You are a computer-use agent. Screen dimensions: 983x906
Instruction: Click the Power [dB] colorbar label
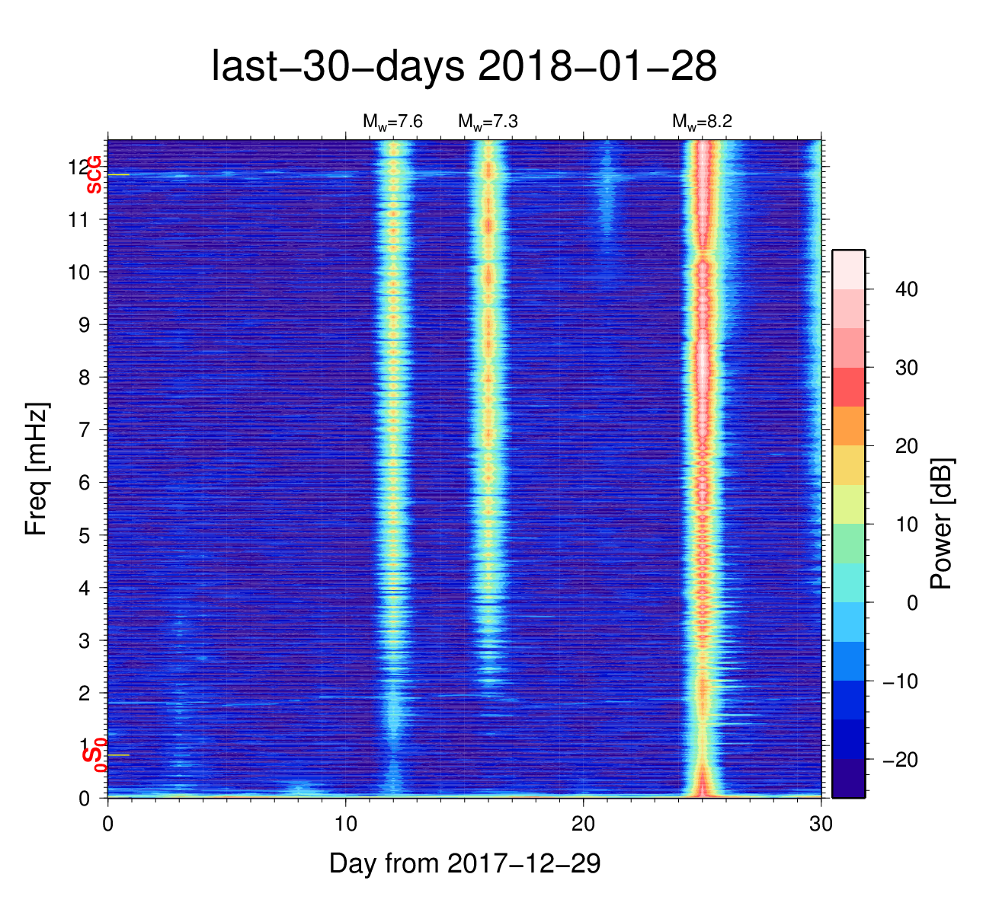pyautogui.click(x=942, y=524)
